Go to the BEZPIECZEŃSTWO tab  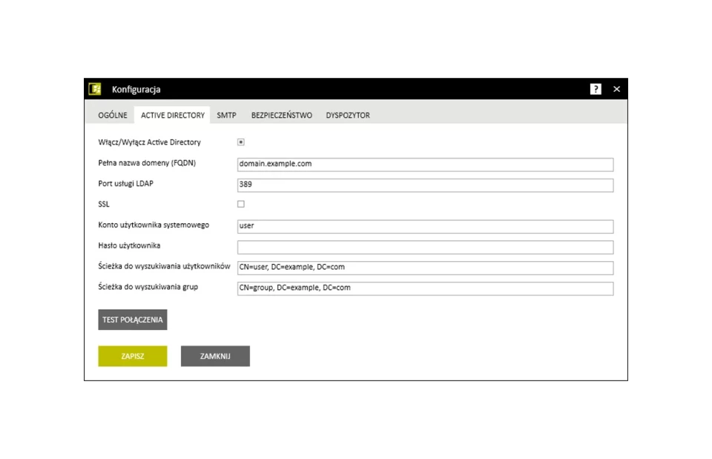click(x=281, y=116)
